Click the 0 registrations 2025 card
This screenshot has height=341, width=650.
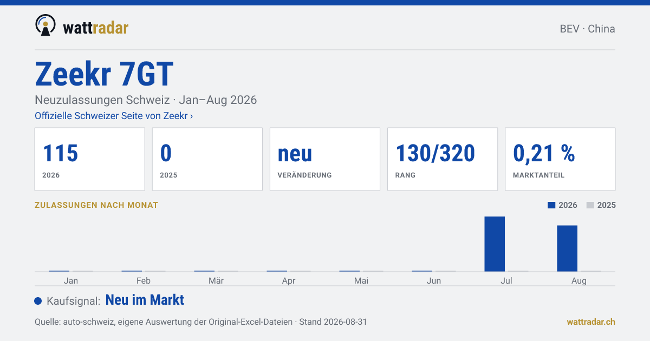click(x=207, y=159)
